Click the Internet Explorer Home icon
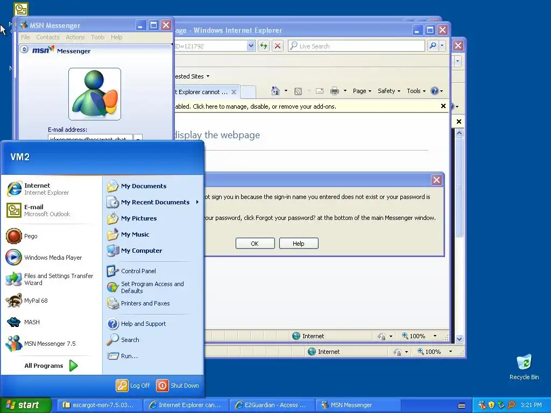Image resolution: width=551 pixels, height=413 pixels. point(275,91)
